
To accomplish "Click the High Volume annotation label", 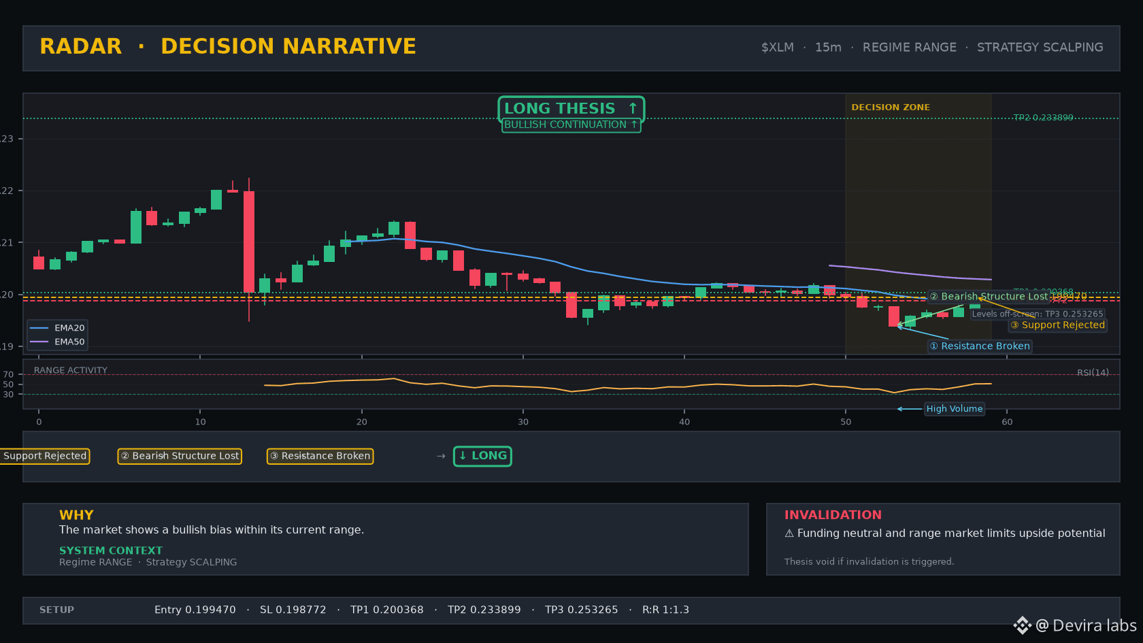I will point(955,409).
